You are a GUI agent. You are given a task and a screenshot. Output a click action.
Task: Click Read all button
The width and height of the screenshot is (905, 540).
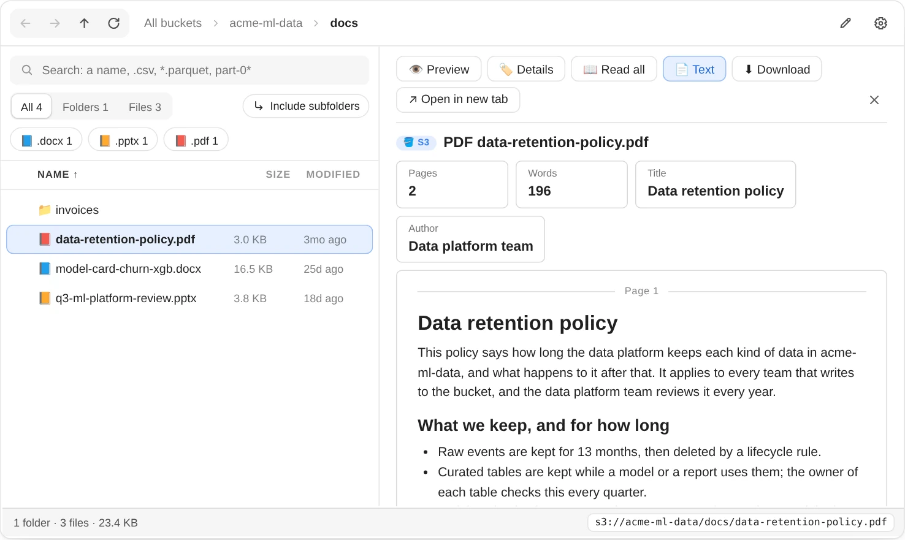[x=614, y=69]
